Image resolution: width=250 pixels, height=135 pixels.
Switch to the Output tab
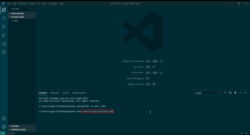tap(66, 93)
